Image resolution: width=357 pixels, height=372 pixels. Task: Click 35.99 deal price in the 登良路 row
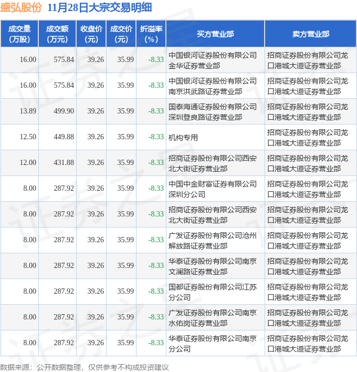point(125,111)
